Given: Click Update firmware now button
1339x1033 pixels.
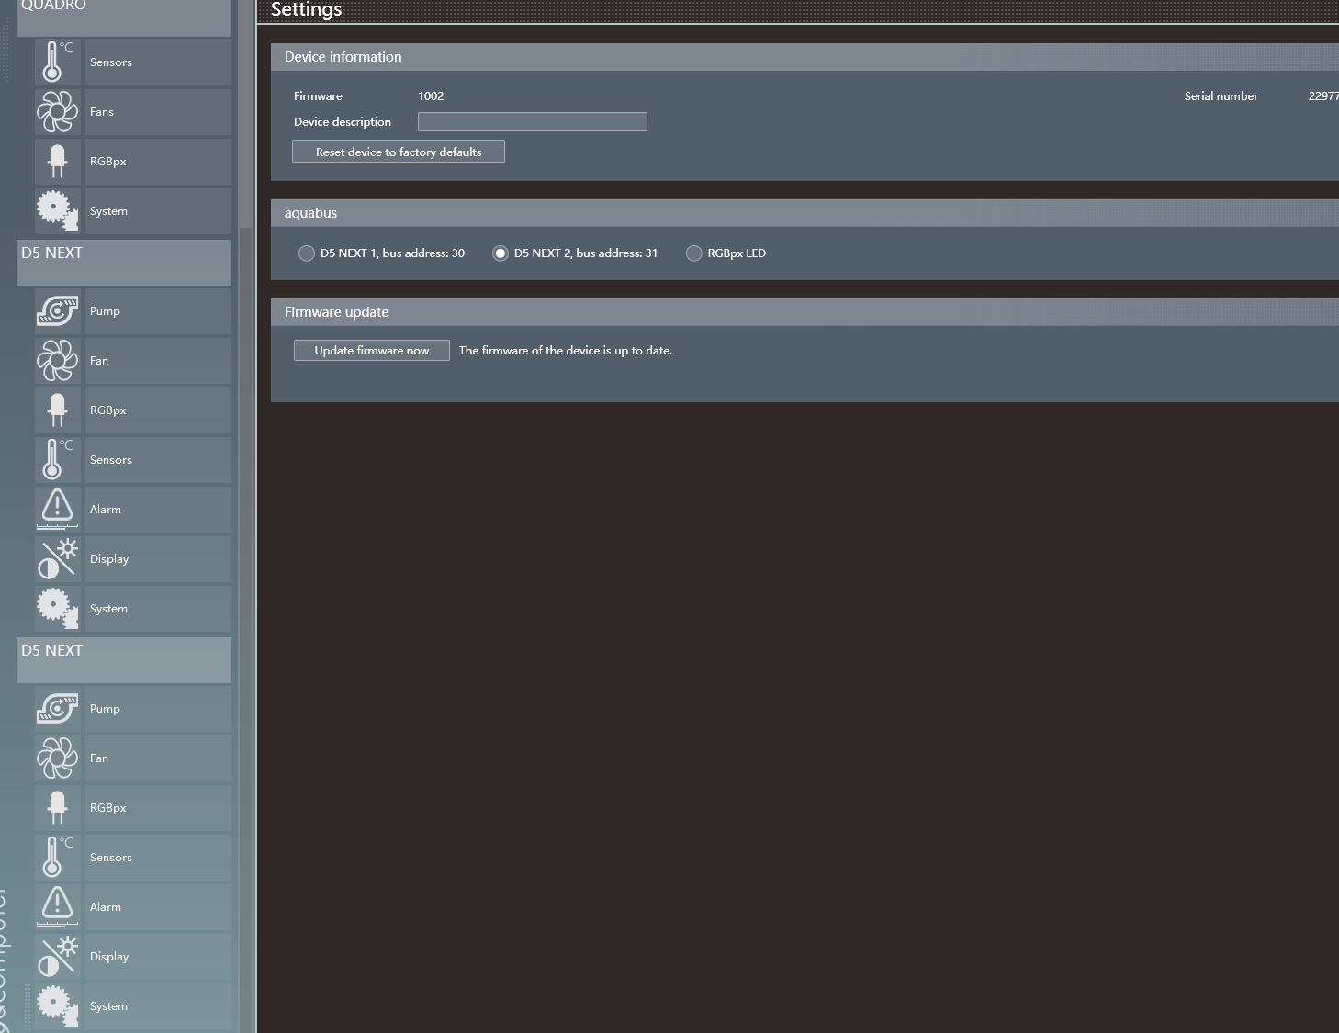Looking at the screenshot, I should tap(372, 351).
